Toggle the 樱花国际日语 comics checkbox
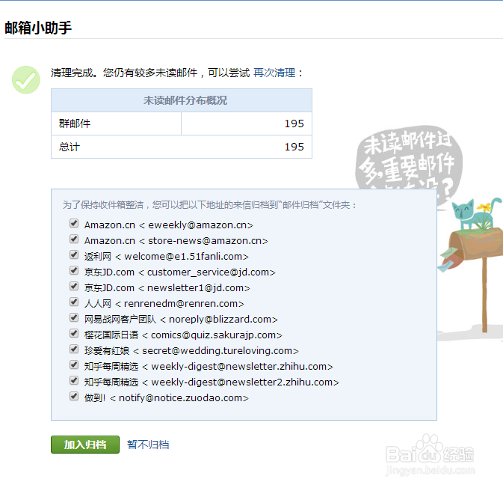The width and height of the screenshot is (503, 488). 74,334
